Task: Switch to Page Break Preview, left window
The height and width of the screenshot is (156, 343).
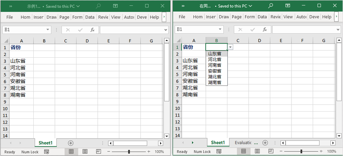Action: (99, 151)
